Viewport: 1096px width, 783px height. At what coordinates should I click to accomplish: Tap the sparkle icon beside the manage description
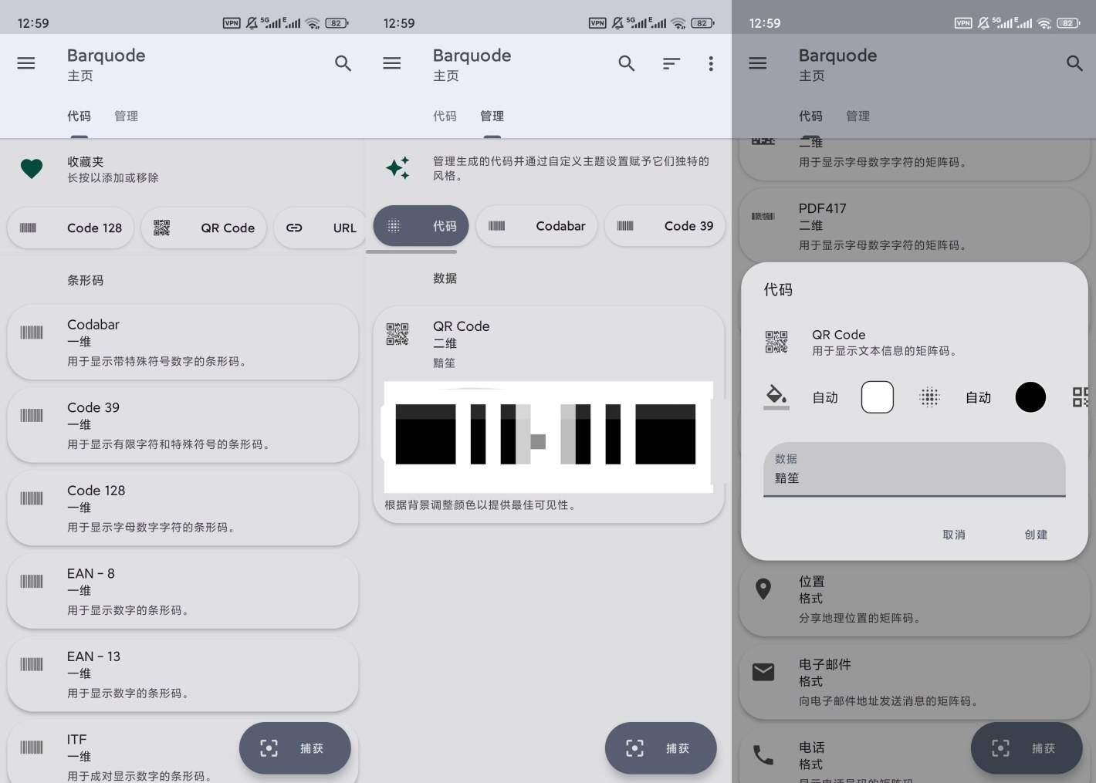point(398,168)
